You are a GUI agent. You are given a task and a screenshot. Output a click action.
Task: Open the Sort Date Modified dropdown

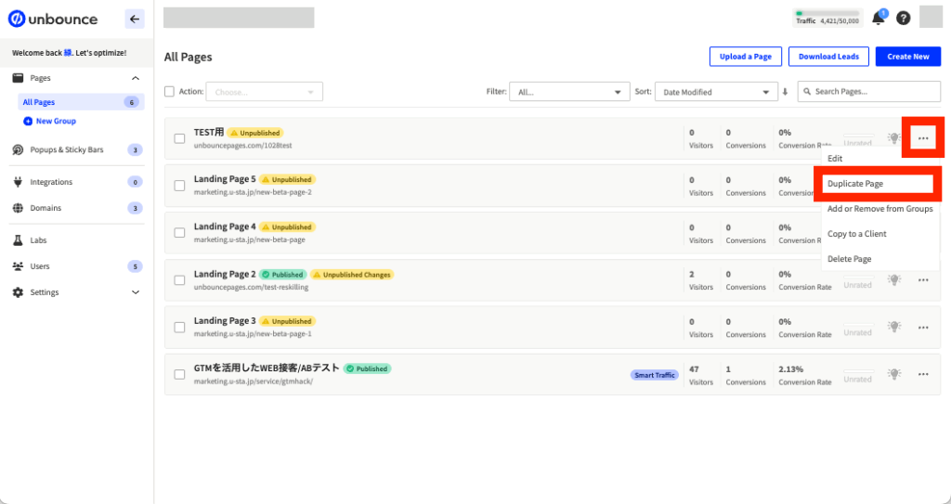point(715,92)
